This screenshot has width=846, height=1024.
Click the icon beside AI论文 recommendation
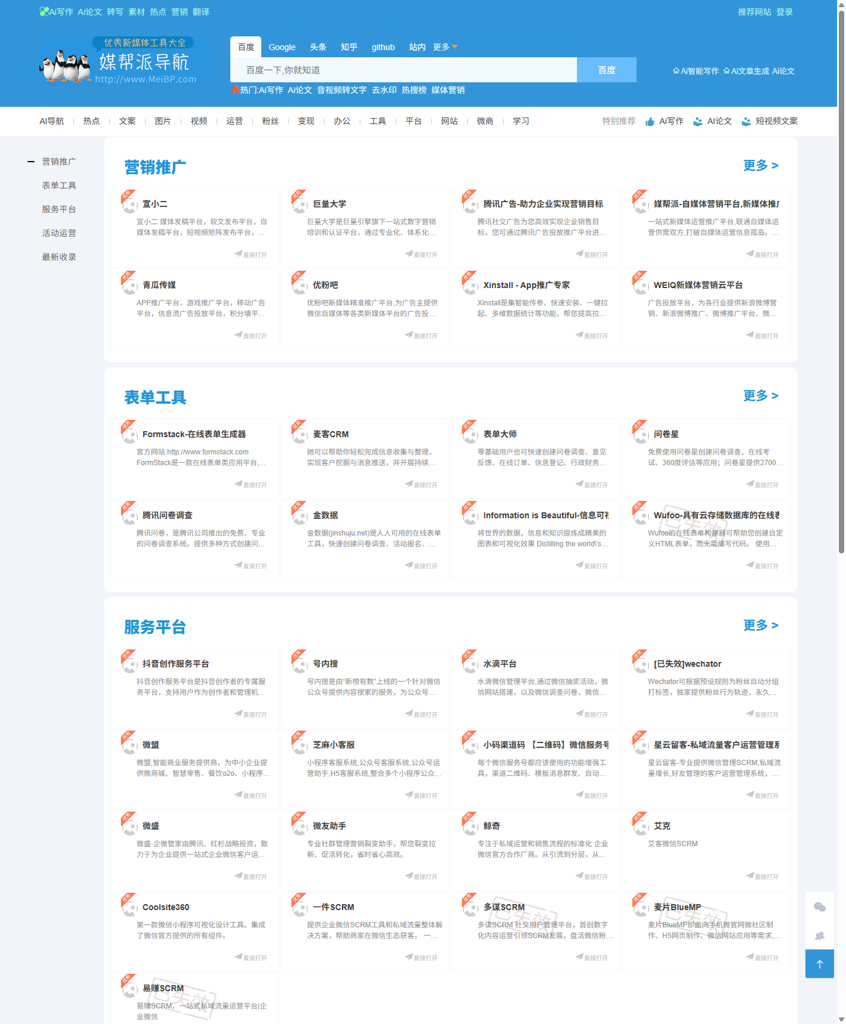coord(698,122)
